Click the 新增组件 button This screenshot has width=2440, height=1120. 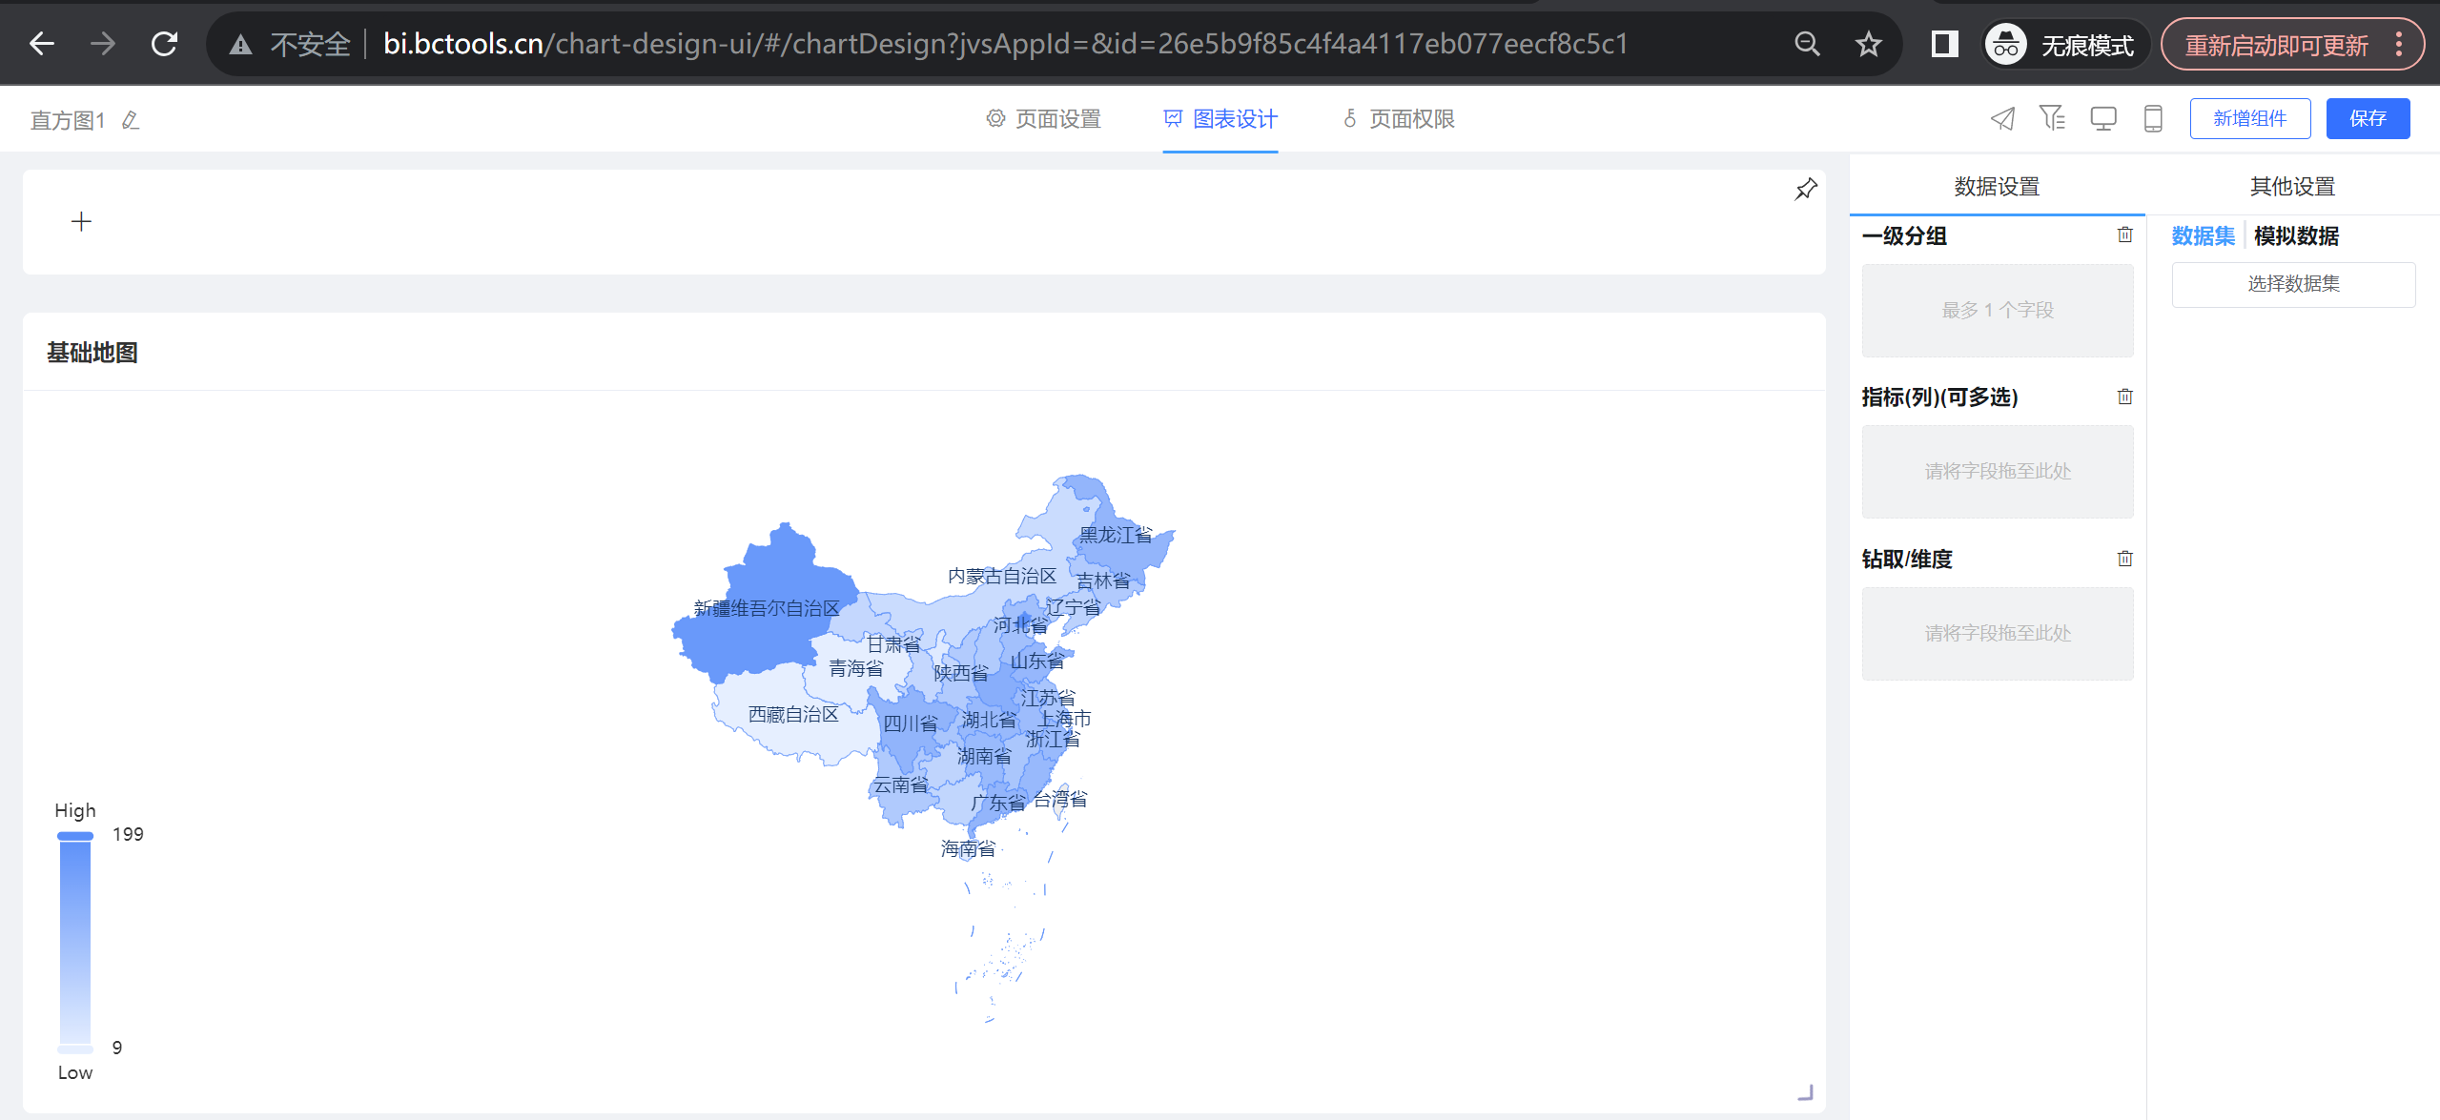(x=2249, y=119)
